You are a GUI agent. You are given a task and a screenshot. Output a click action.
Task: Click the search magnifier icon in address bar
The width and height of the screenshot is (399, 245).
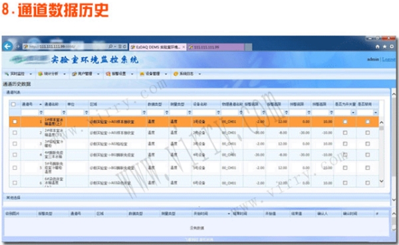coord(110,47)
